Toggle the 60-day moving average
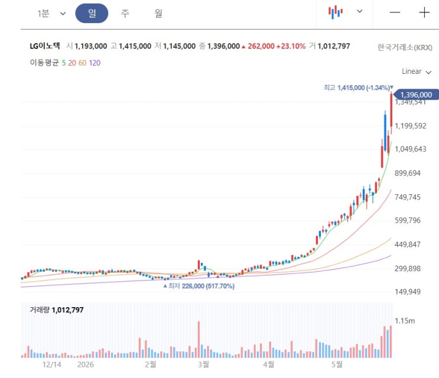 pos(82,63)
